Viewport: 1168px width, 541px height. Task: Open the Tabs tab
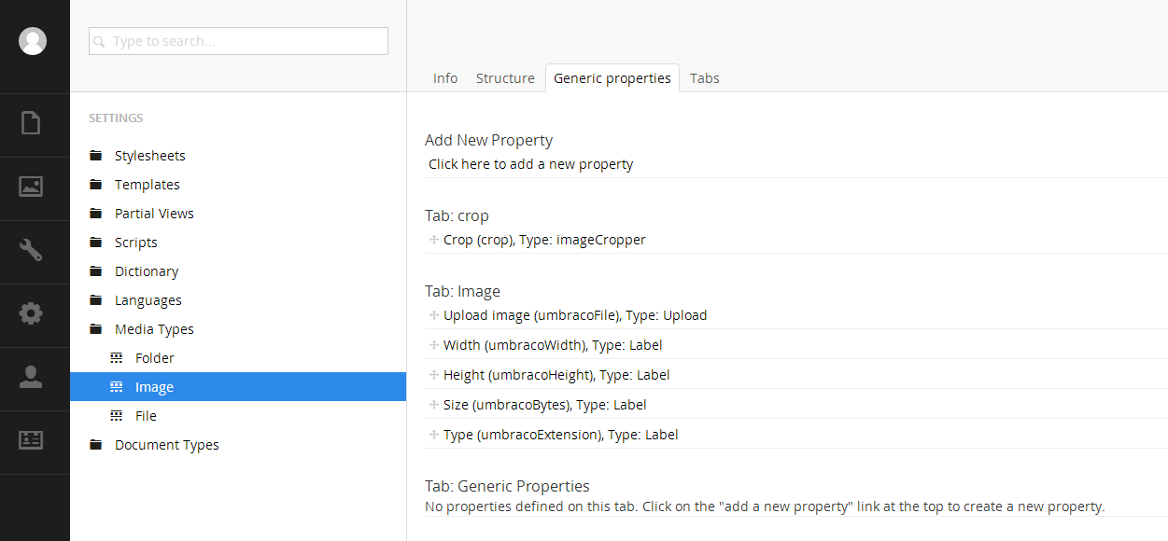point(705,78)
